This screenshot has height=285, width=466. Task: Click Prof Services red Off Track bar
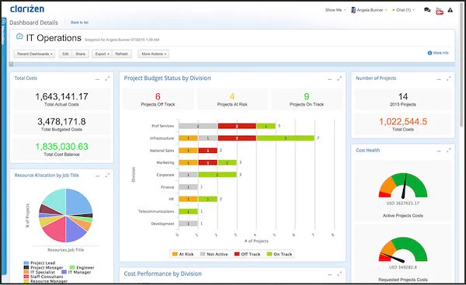pos(237,126)
